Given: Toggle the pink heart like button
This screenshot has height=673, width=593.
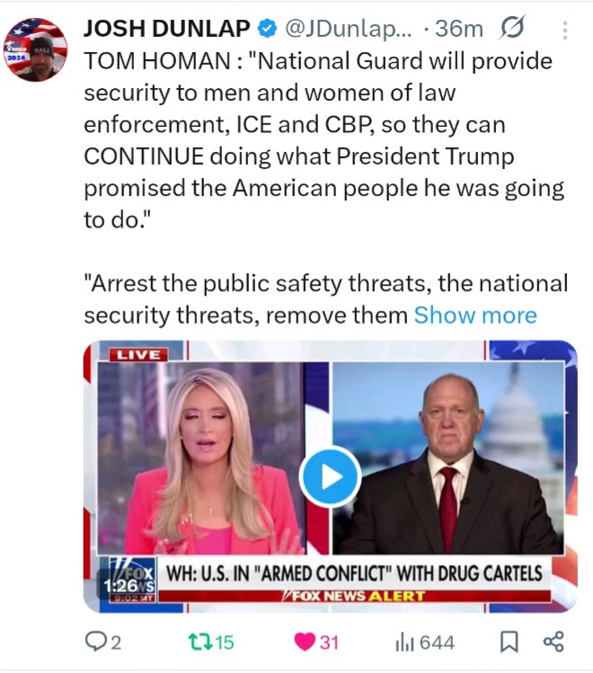Looking at the screenshot, I should coord(305,642).
